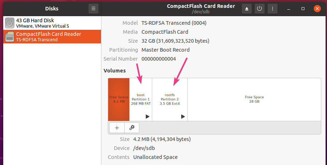Maximize the Disks window
The image size is (327, 165).
pyautogui.click(x=303, y=8)
